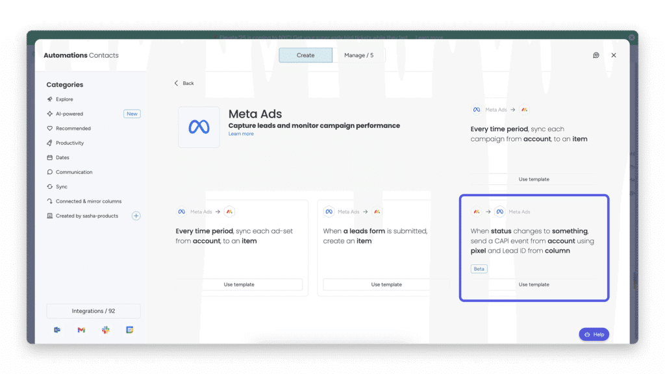The width and height of the screenshot is (665, 374).
Task: Use template for leads form submitted
Action: tap(386, 284)
